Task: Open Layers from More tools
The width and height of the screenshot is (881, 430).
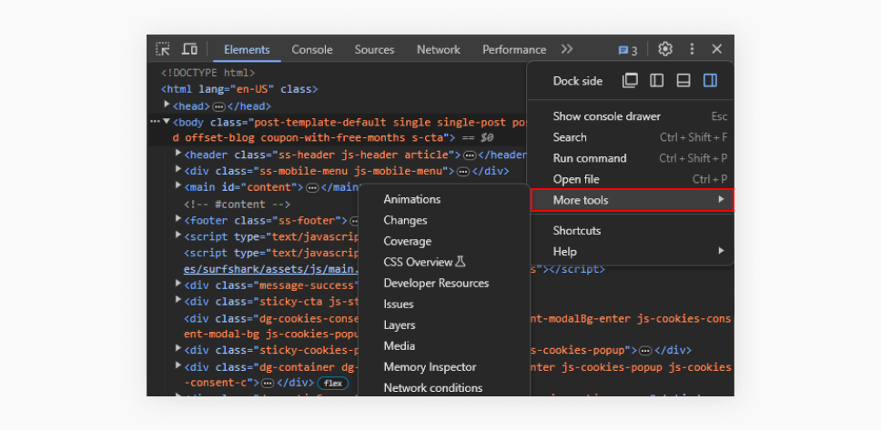Action: point(444,325)
